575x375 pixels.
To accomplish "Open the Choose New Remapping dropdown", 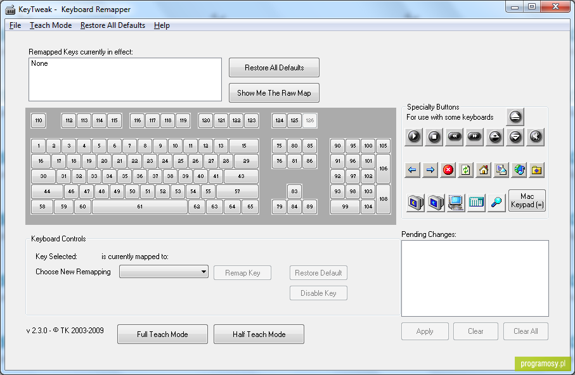I will coord(164,272).
